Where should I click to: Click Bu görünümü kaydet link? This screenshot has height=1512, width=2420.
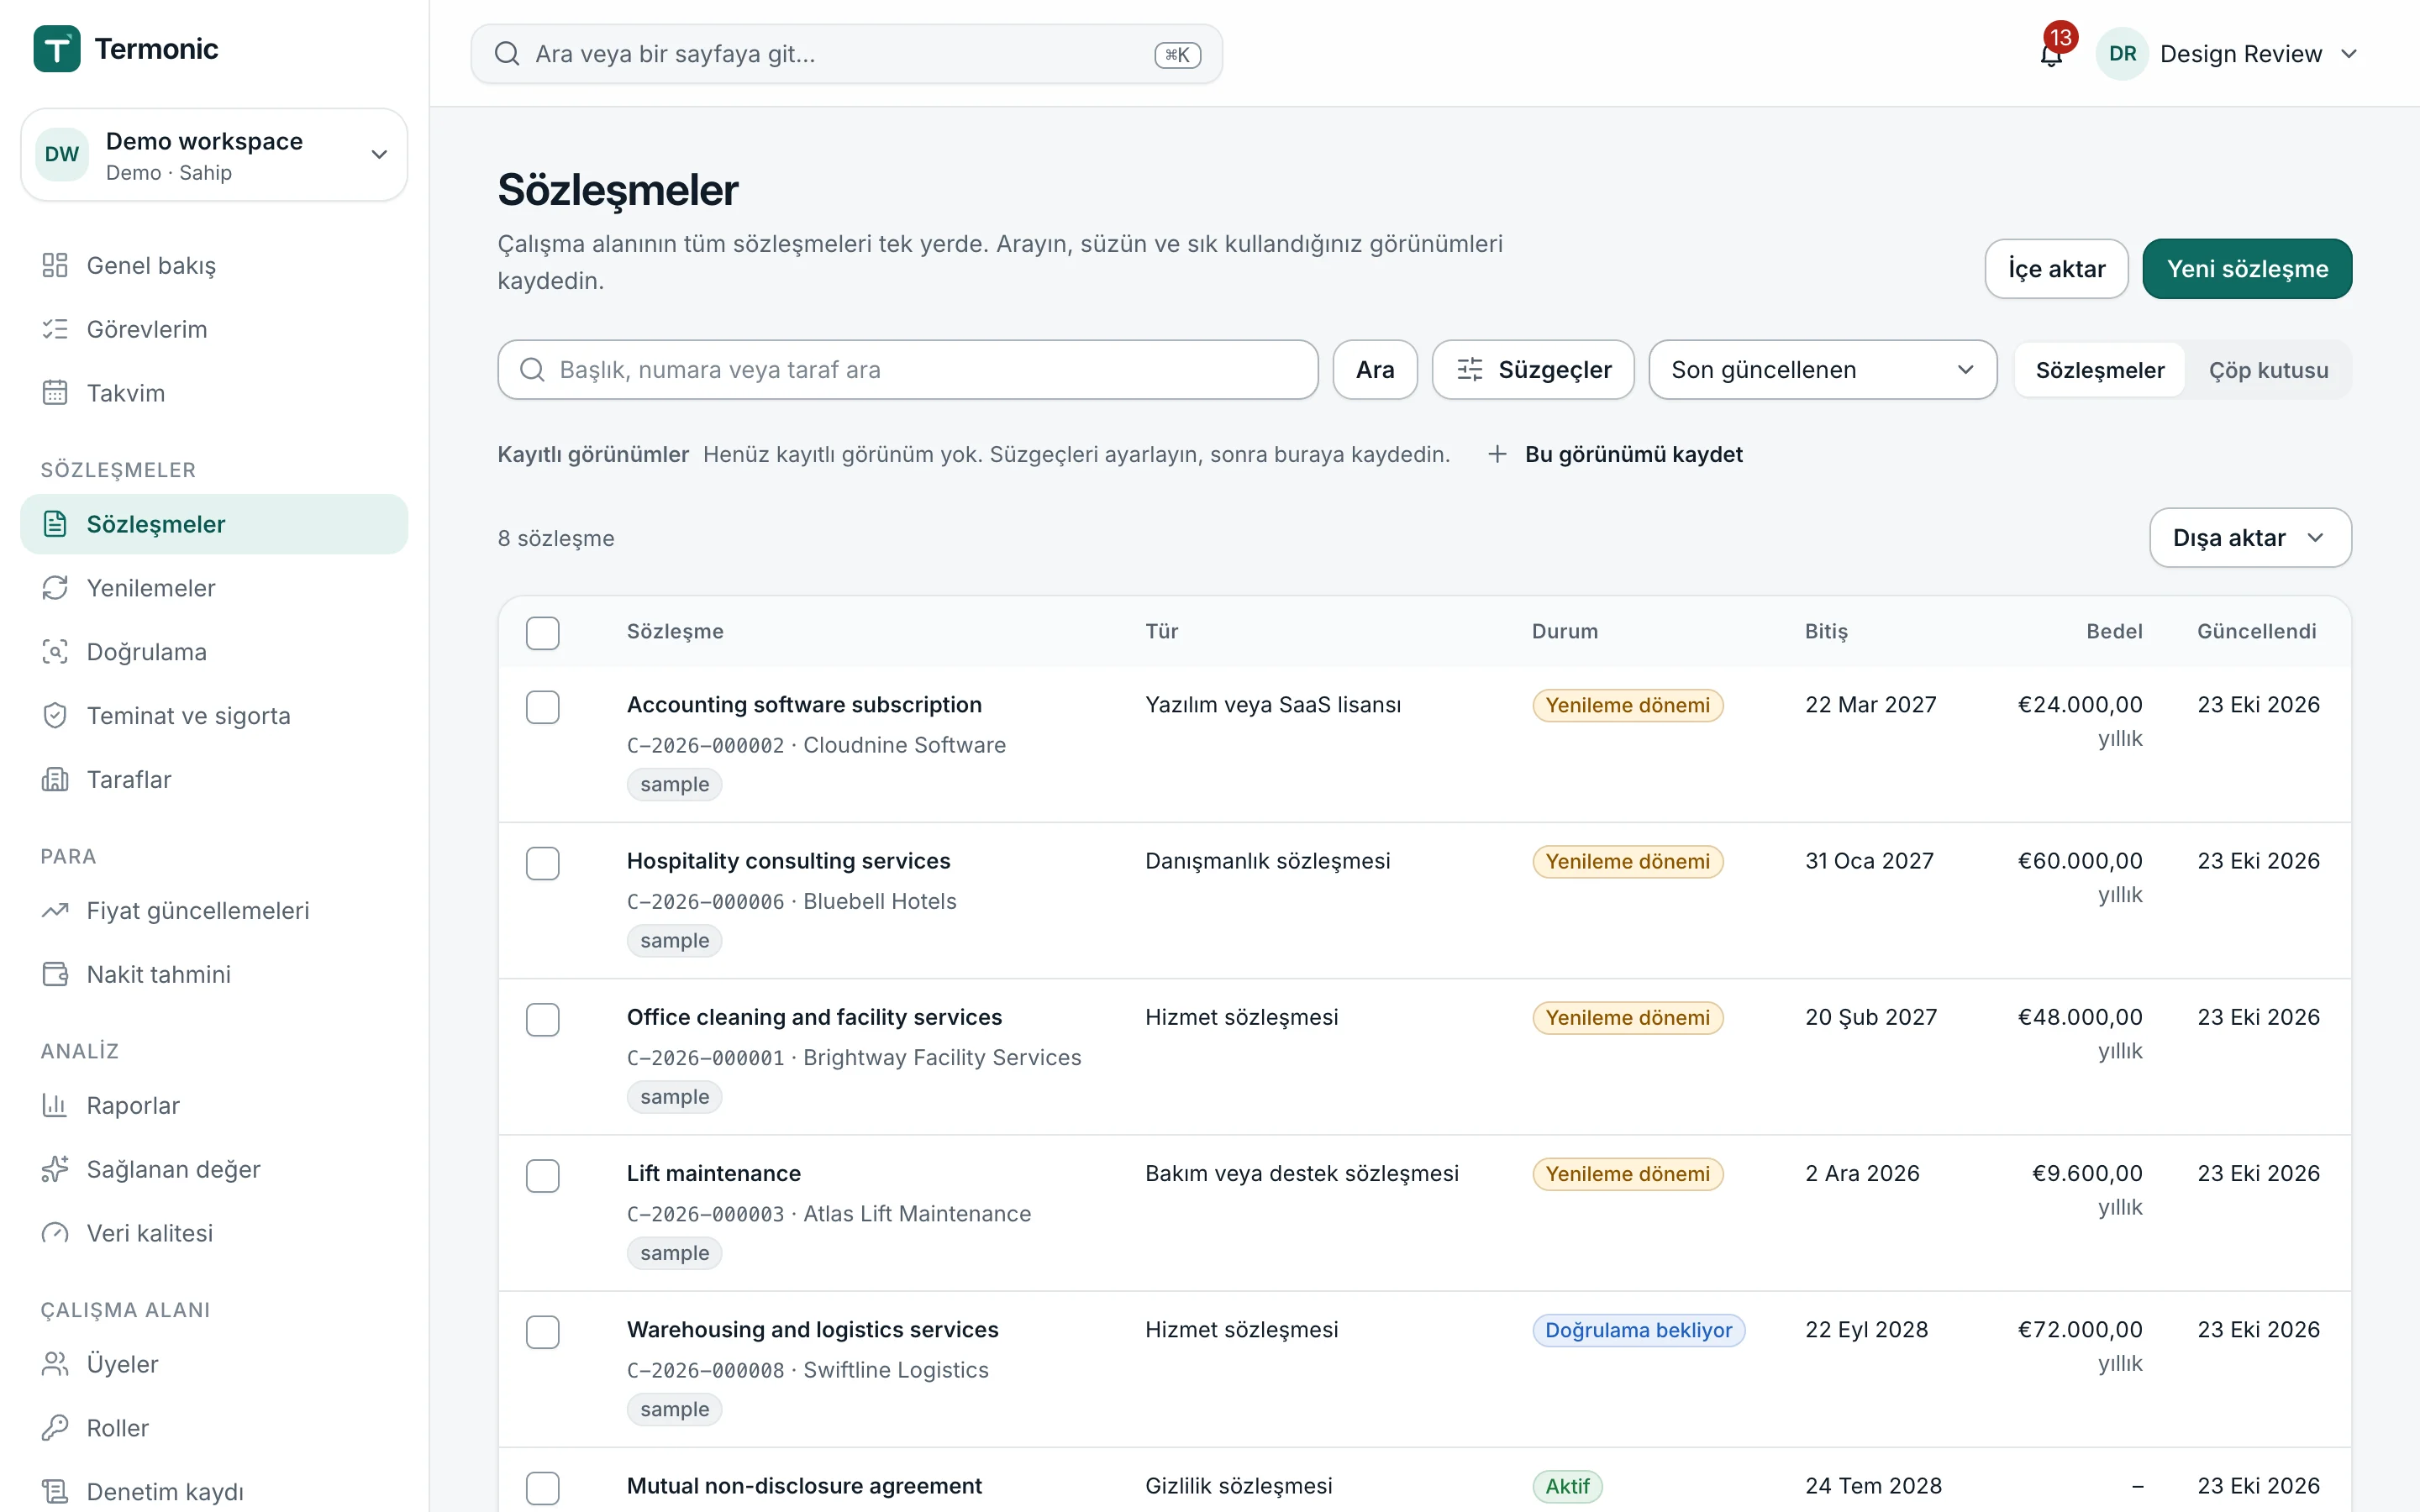[x=1615, y=455]
